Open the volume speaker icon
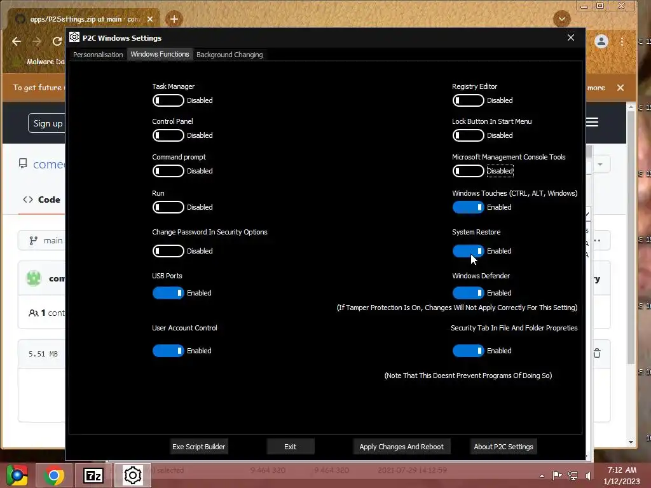 pyautogui.click(x=588, y=475)
